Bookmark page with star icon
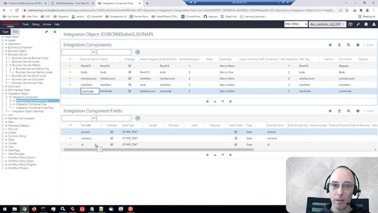Screen dimensions: 378x213 click(x=347, y=11)
